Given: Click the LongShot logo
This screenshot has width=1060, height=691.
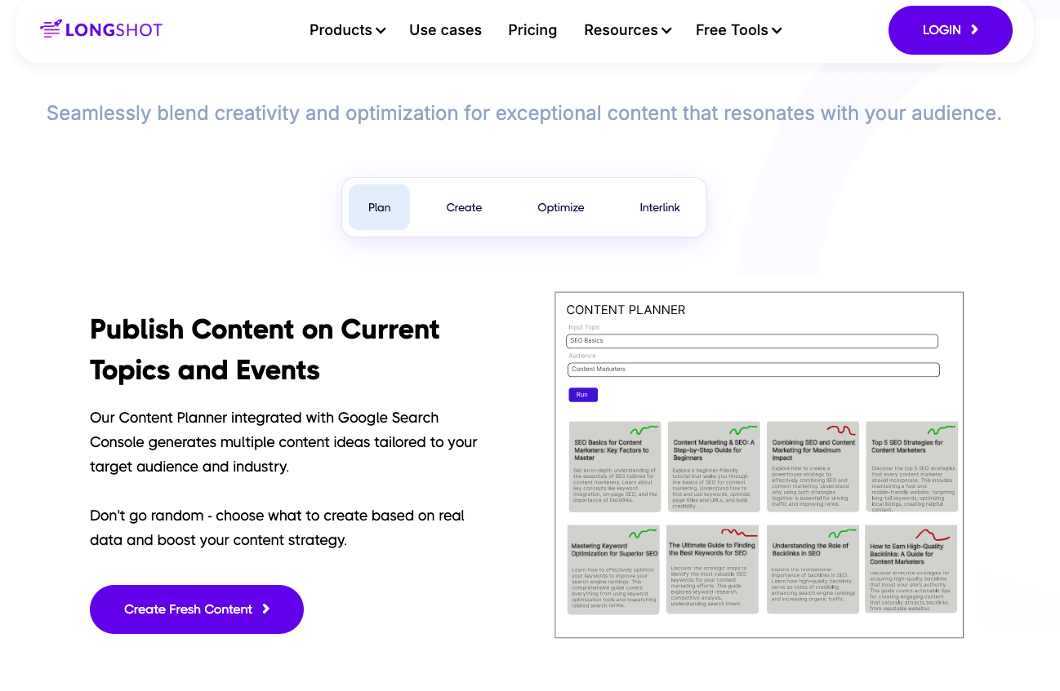Looking at the screenshot, I should point(101,30).
